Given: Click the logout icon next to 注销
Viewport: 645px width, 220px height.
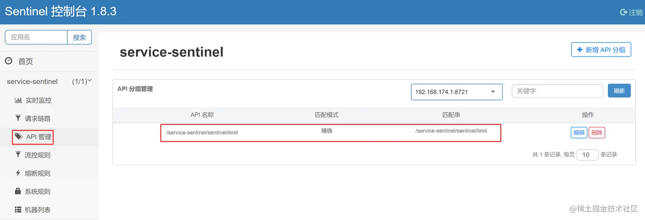Looking at the screenshot, I should click(x=623, y=12).
